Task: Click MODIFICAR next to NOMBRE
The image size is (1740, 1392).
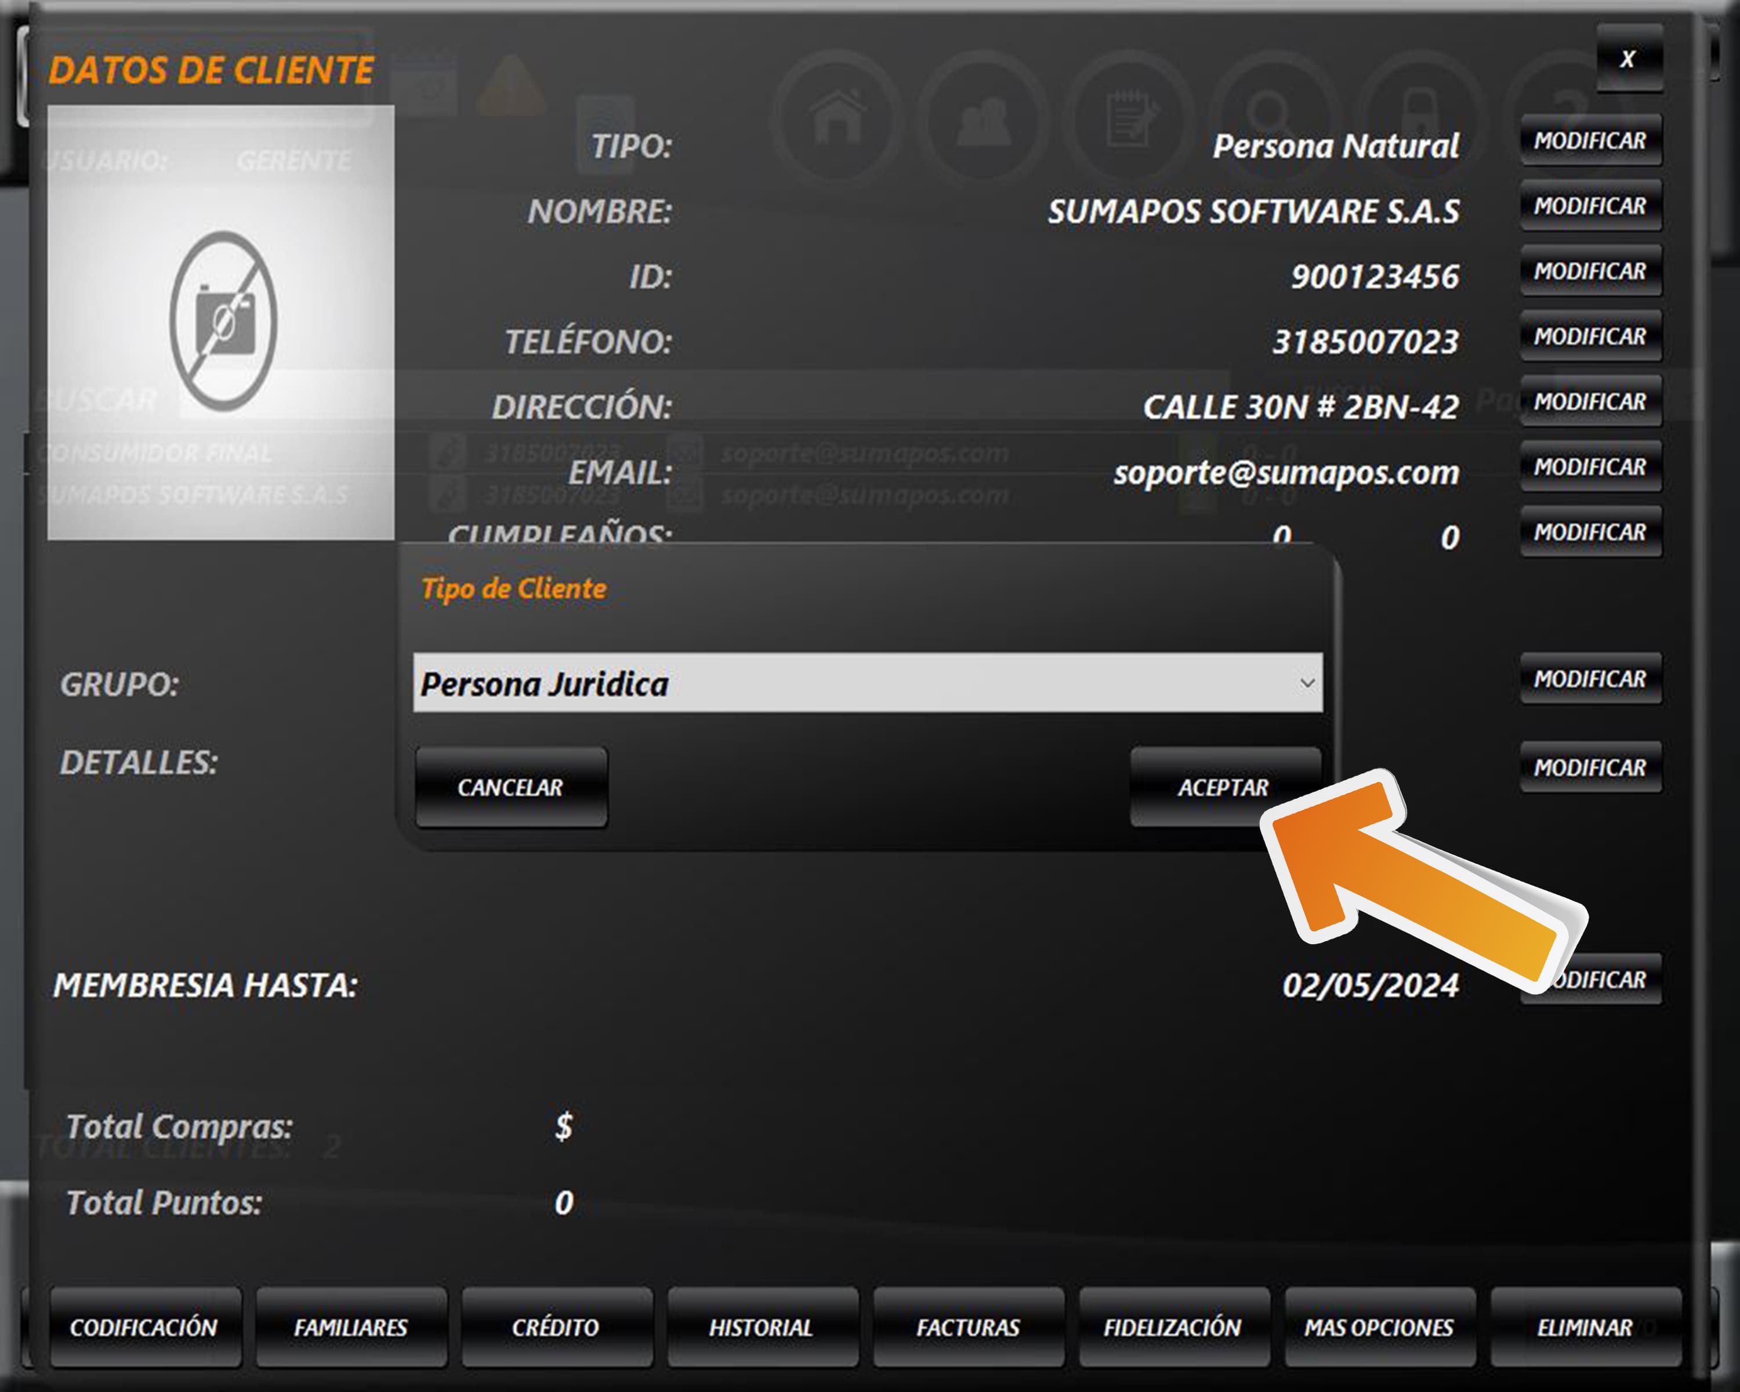Action: point(1590,206)
